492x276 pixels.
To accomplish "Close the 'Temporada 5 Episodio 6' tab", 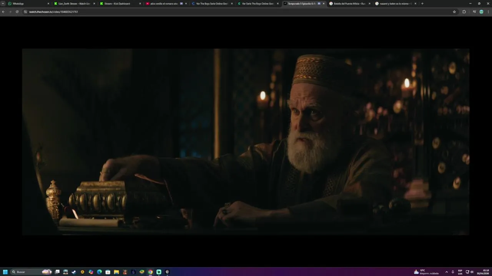I will pos(324,3).
